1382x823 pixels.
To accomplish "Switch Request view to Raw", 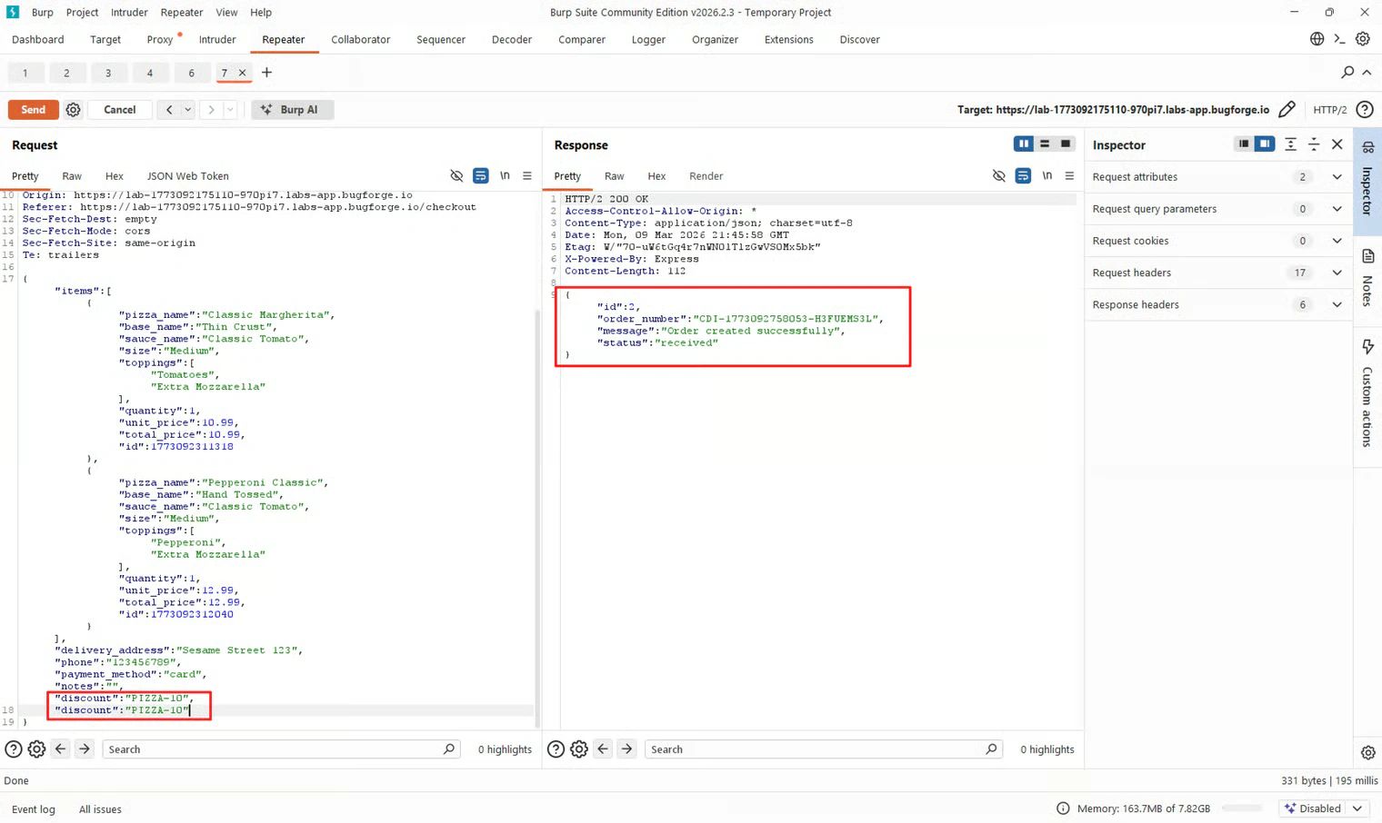I will pyautogui.click(x=72, y=176).
